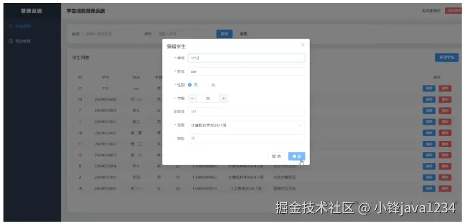Click phone cell 13800000019 in the table
The height and width of the screenshot is (224, 464).
click(x=204, y=188)
